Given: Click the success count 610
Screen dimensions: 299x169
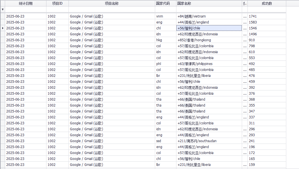Looking at the screenshot, I should (267, 52).
